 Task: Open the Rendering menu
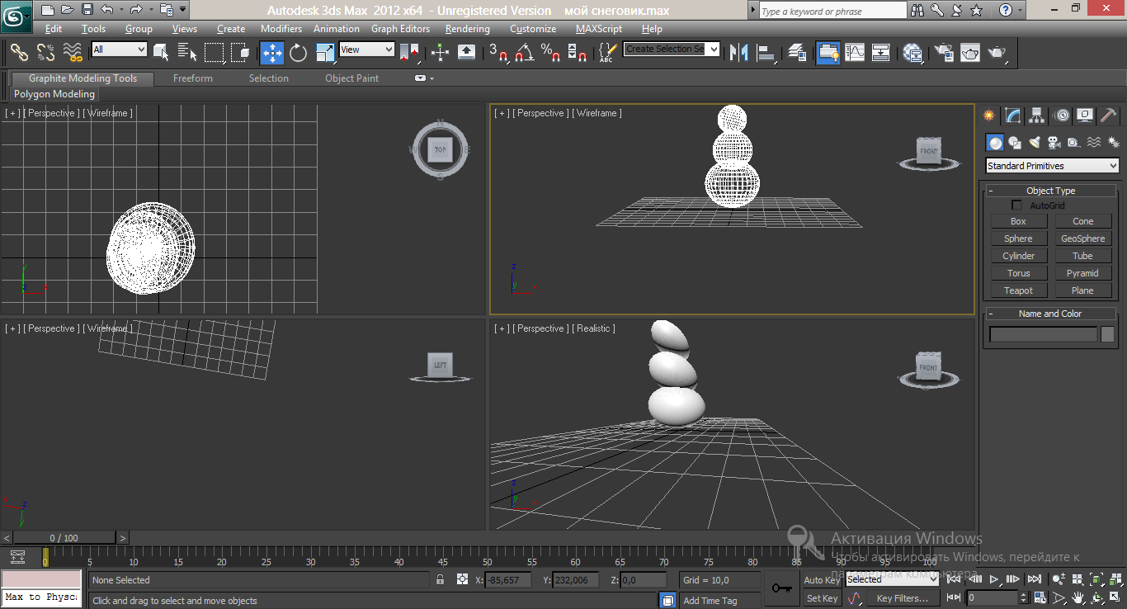[468, 29]
